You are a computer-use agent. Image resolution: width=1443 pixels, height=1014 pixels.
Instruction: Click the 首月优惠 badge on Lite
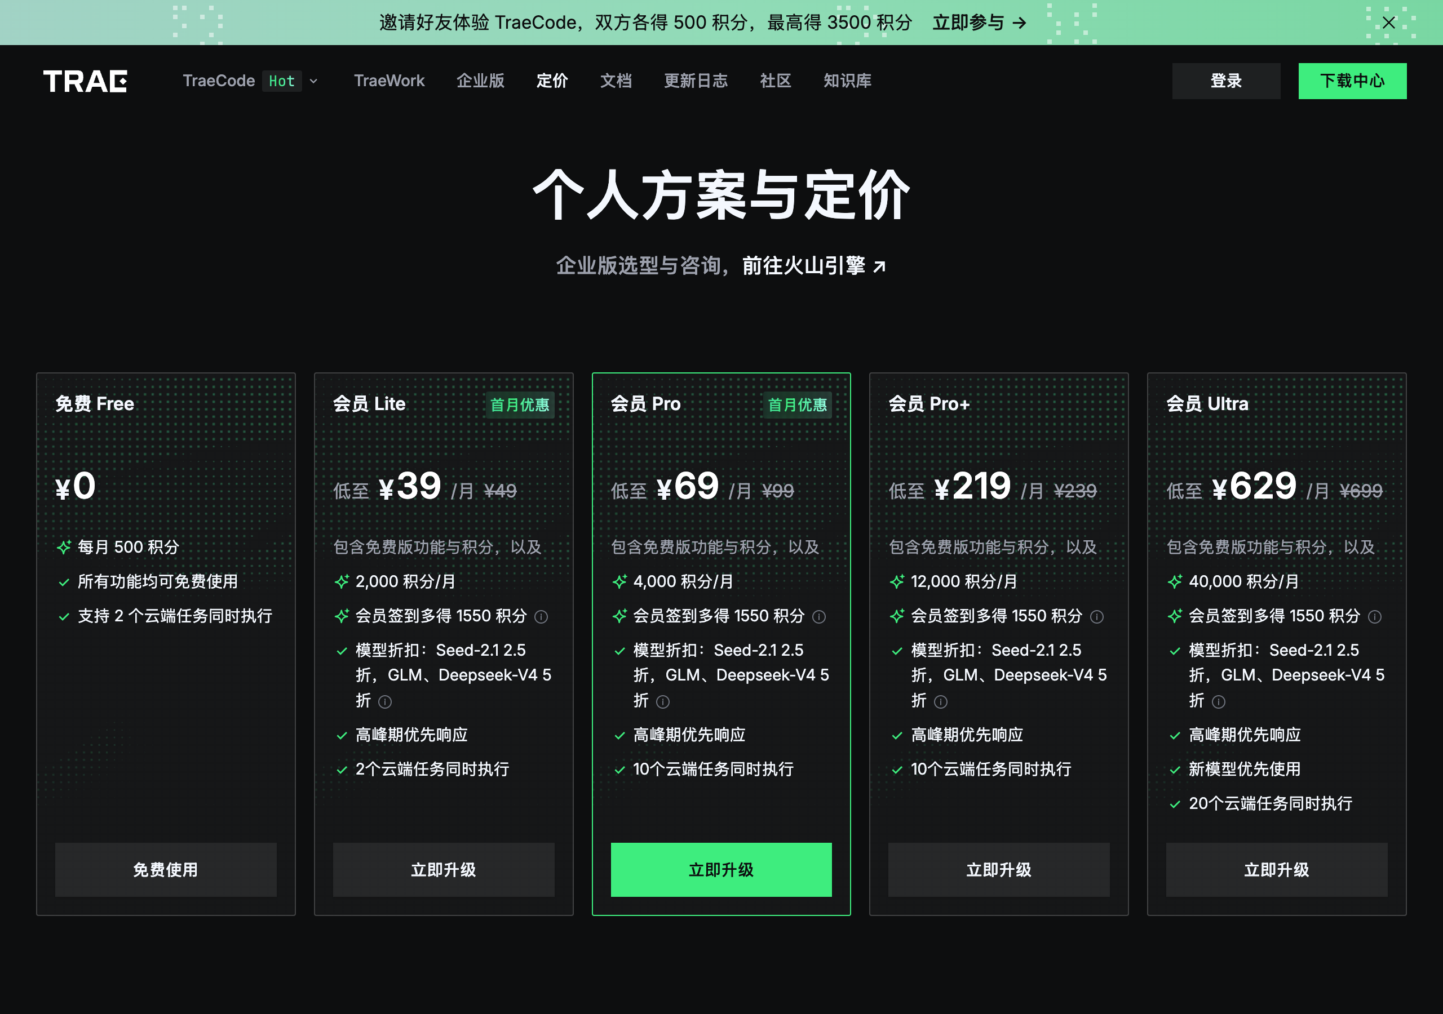point(519,404)
